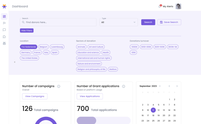Click the purple Search button

coord(148,22)
